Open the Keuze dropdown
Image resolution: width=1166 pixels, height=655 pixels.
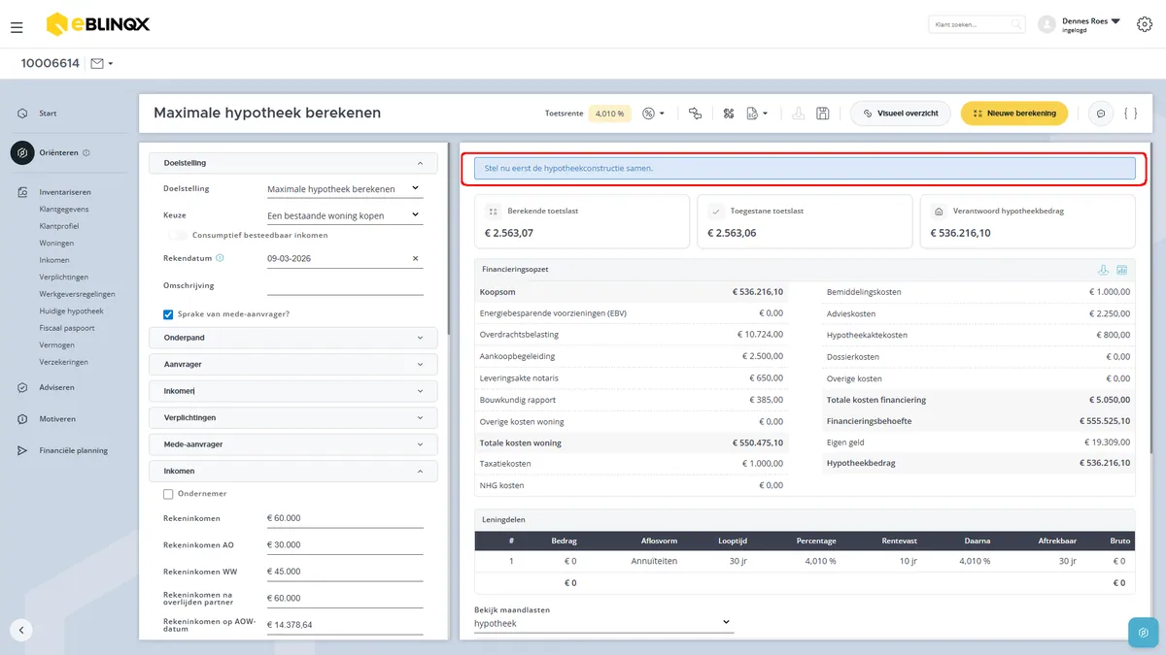pos(345,215)
